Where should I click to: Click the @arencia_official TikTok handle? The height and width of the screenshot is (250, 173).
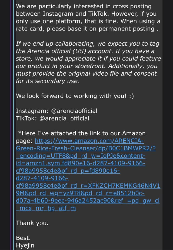tap(64, 118)
